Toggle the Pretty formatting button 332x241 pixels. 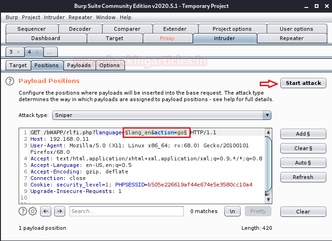(258, 211)
